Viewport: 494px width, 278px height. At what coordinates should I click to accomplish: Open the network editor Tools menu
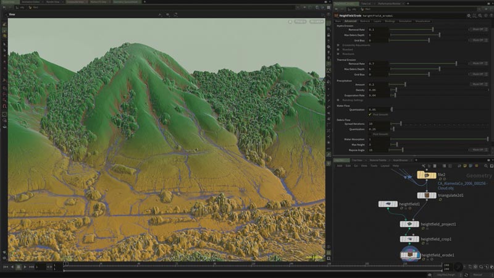coord(374,166)
